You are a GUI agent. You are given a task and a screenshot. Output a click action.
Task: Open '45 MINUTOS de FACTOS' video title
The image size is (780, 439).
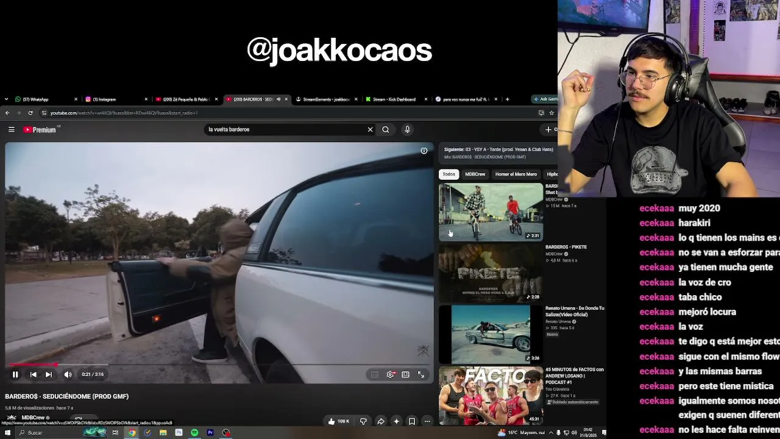point(575,376)
